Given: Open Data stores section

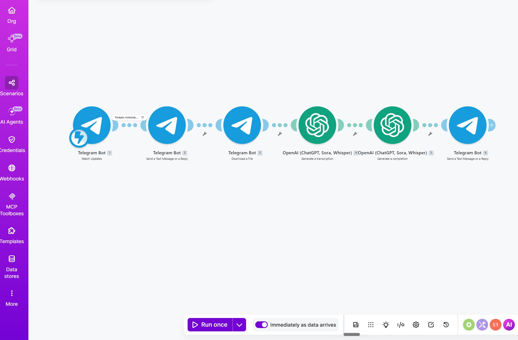Looking at the screenshot, I should [x=12, y=267].
